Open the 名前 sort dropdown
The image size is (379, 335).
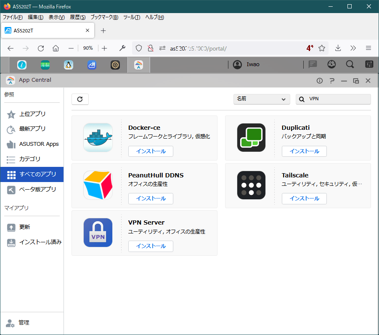point(262,99)
